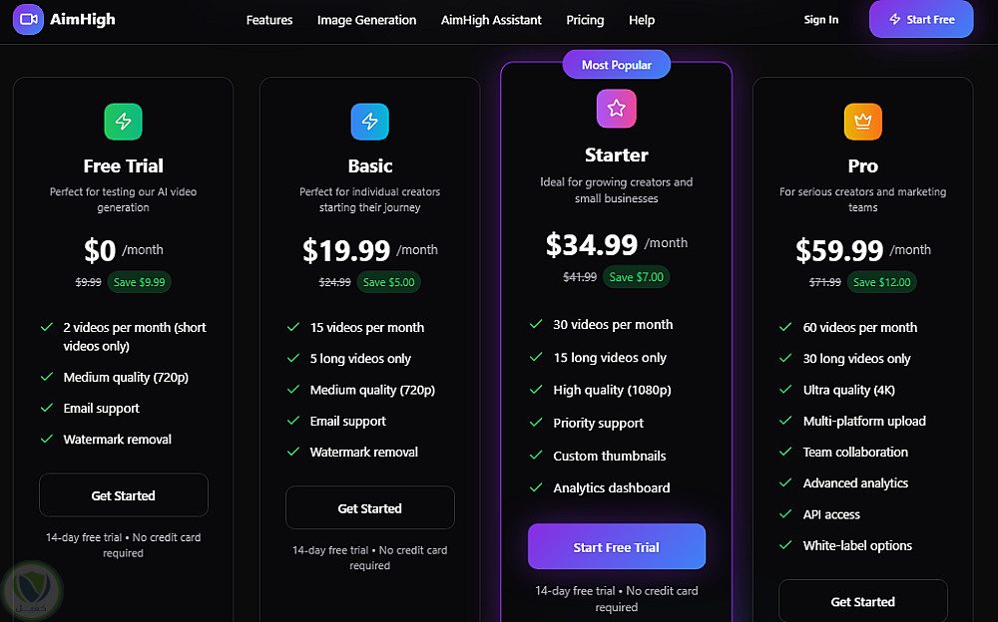
Task: Click the AimHigh video camera logo icon
Action: 29,20
